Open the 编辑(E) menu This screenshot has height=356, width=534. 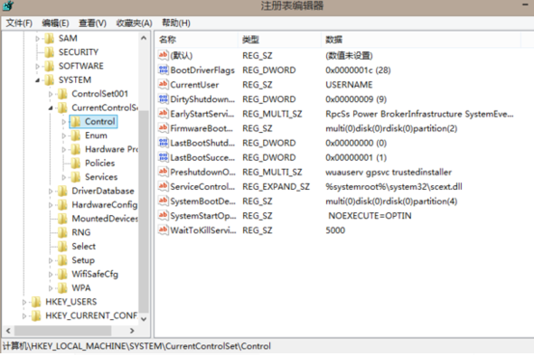pyautogui.click(x=55, y=23)
